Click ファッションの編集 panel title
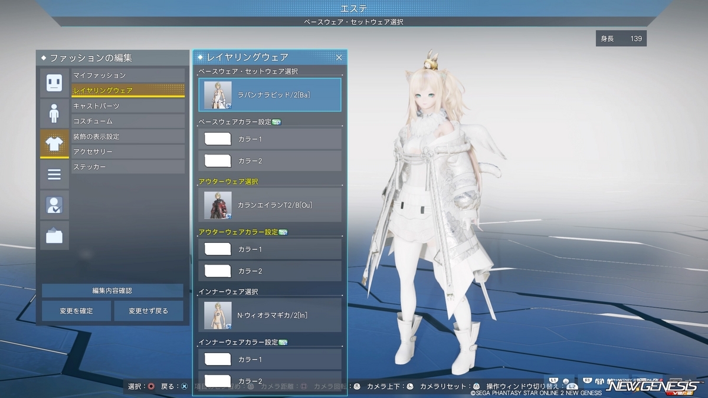The image size is (708, 398). 91,58
